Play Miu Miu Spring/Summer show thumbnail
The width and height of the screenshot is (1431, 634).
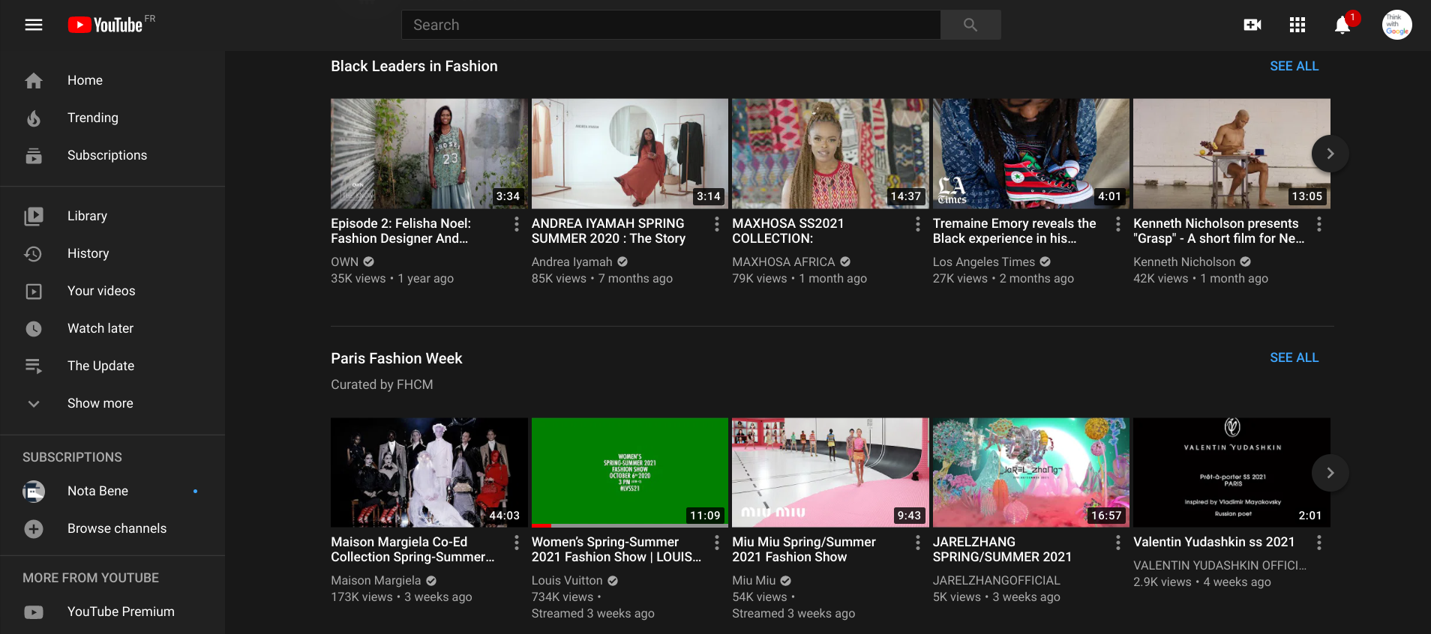coord(830,473)
